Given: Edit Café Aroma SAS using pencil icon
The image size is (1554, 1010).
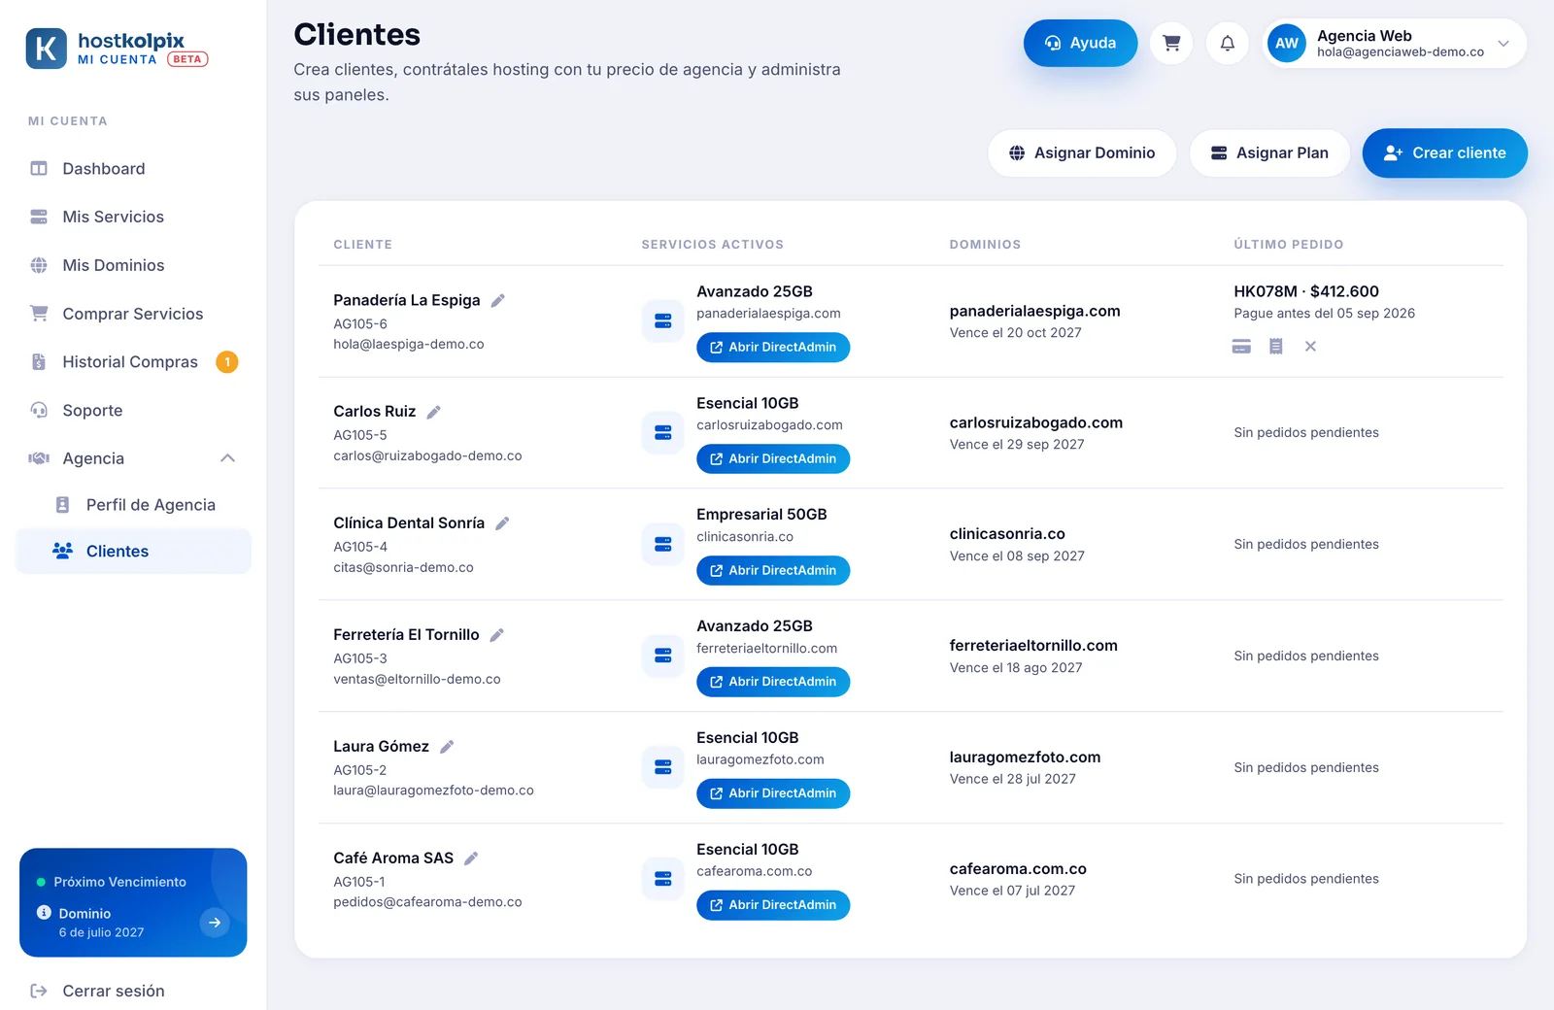Looking at the screenshot, I should (471, 858).
